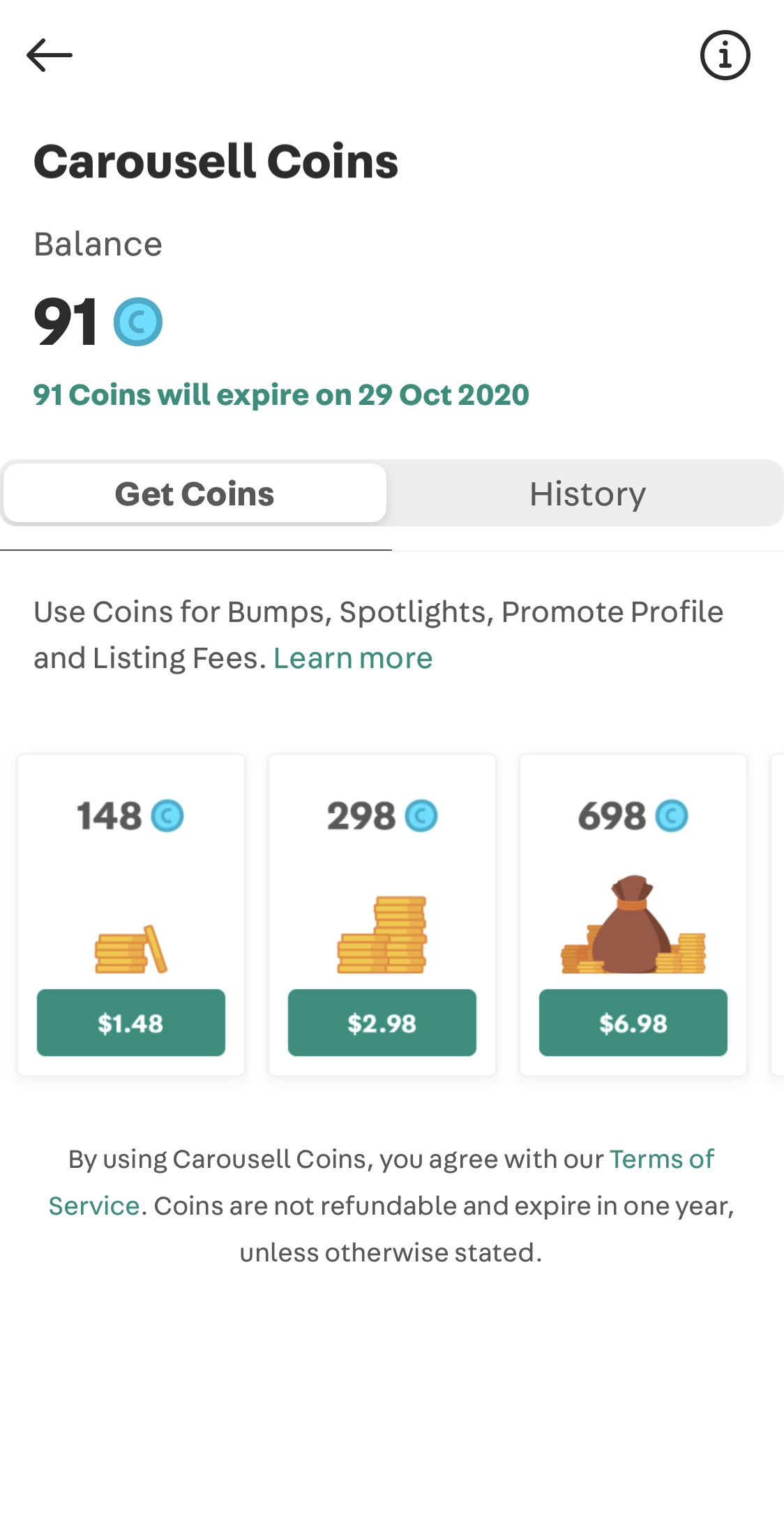This screenshot has height=1533, width=784.
Task: Buy 698 coins for $6.98
Action: point(633,1023)
